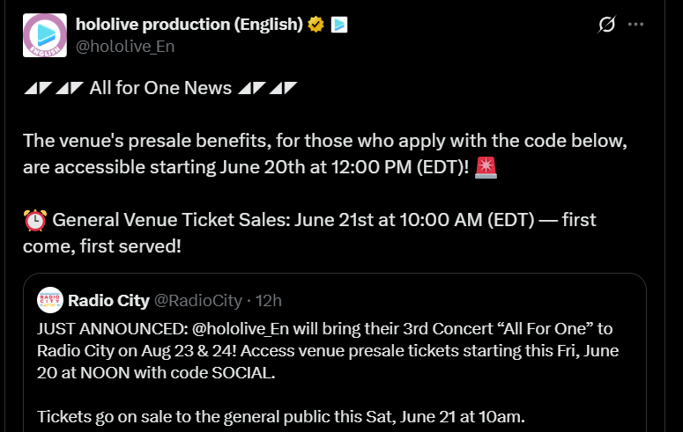Open the hololive production profile avatar

click(x=45, y=35)
